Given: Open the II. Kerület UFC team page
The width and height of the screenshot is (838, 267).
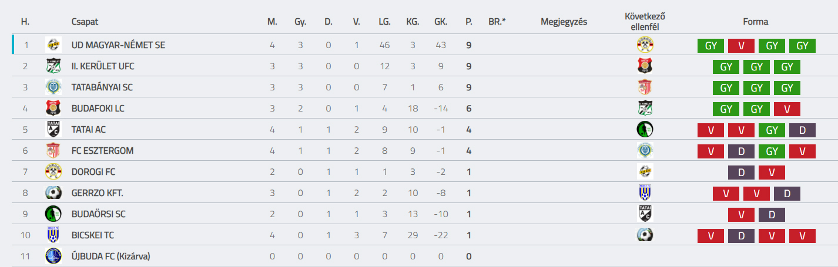Looking at the screenshot, I should (x=103, y=66).
